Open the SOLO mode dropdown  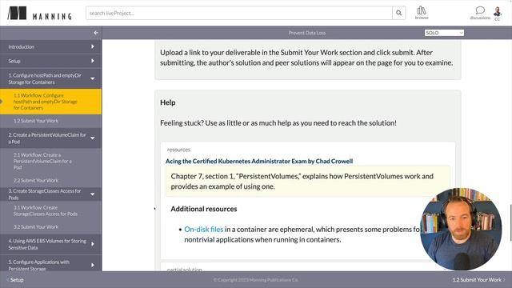point(444,33)
